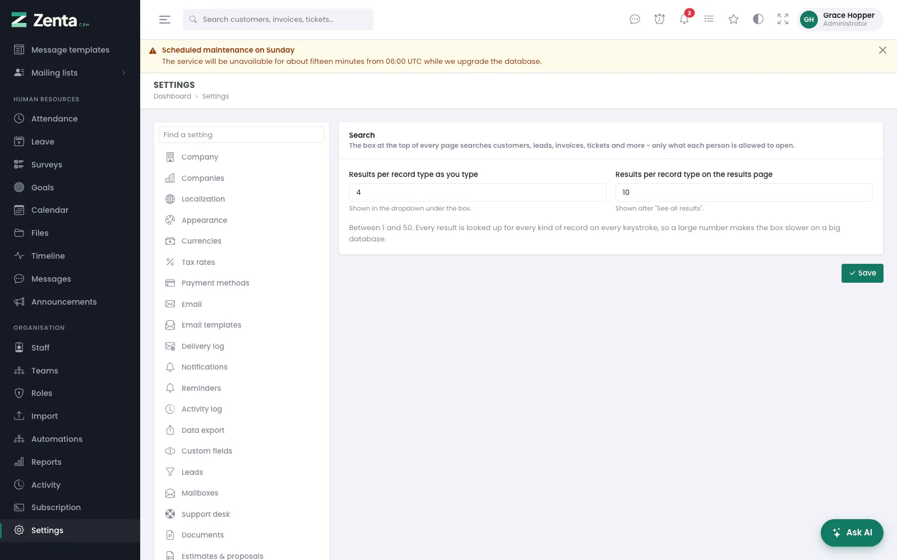The image size is (897, 560).
Task: Click the global search customers input
Action: [278, 20]
